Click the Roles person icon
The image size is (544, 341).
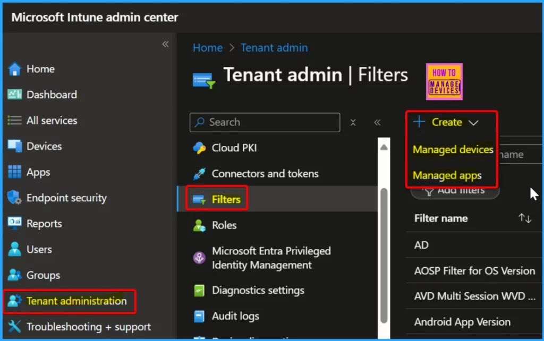[199, 225]
